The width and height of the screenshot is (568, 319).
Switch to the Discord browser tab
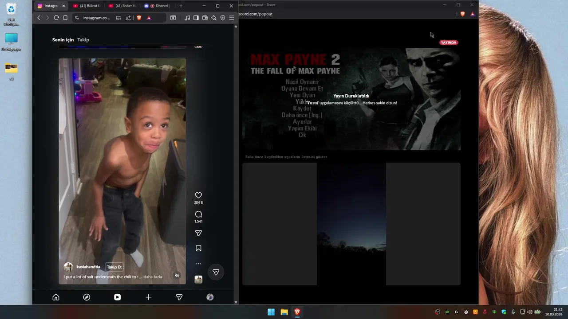[158, 6]
